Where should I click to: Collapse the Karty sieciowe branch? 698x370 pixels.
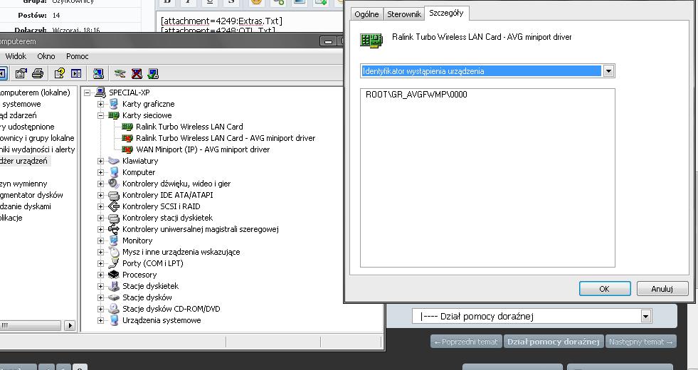pyautogui.click(x=100, y=115)
